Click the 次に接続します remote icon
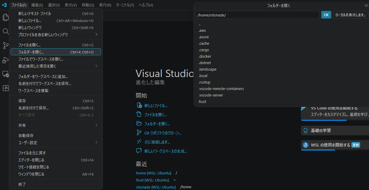 pos(139,142)
